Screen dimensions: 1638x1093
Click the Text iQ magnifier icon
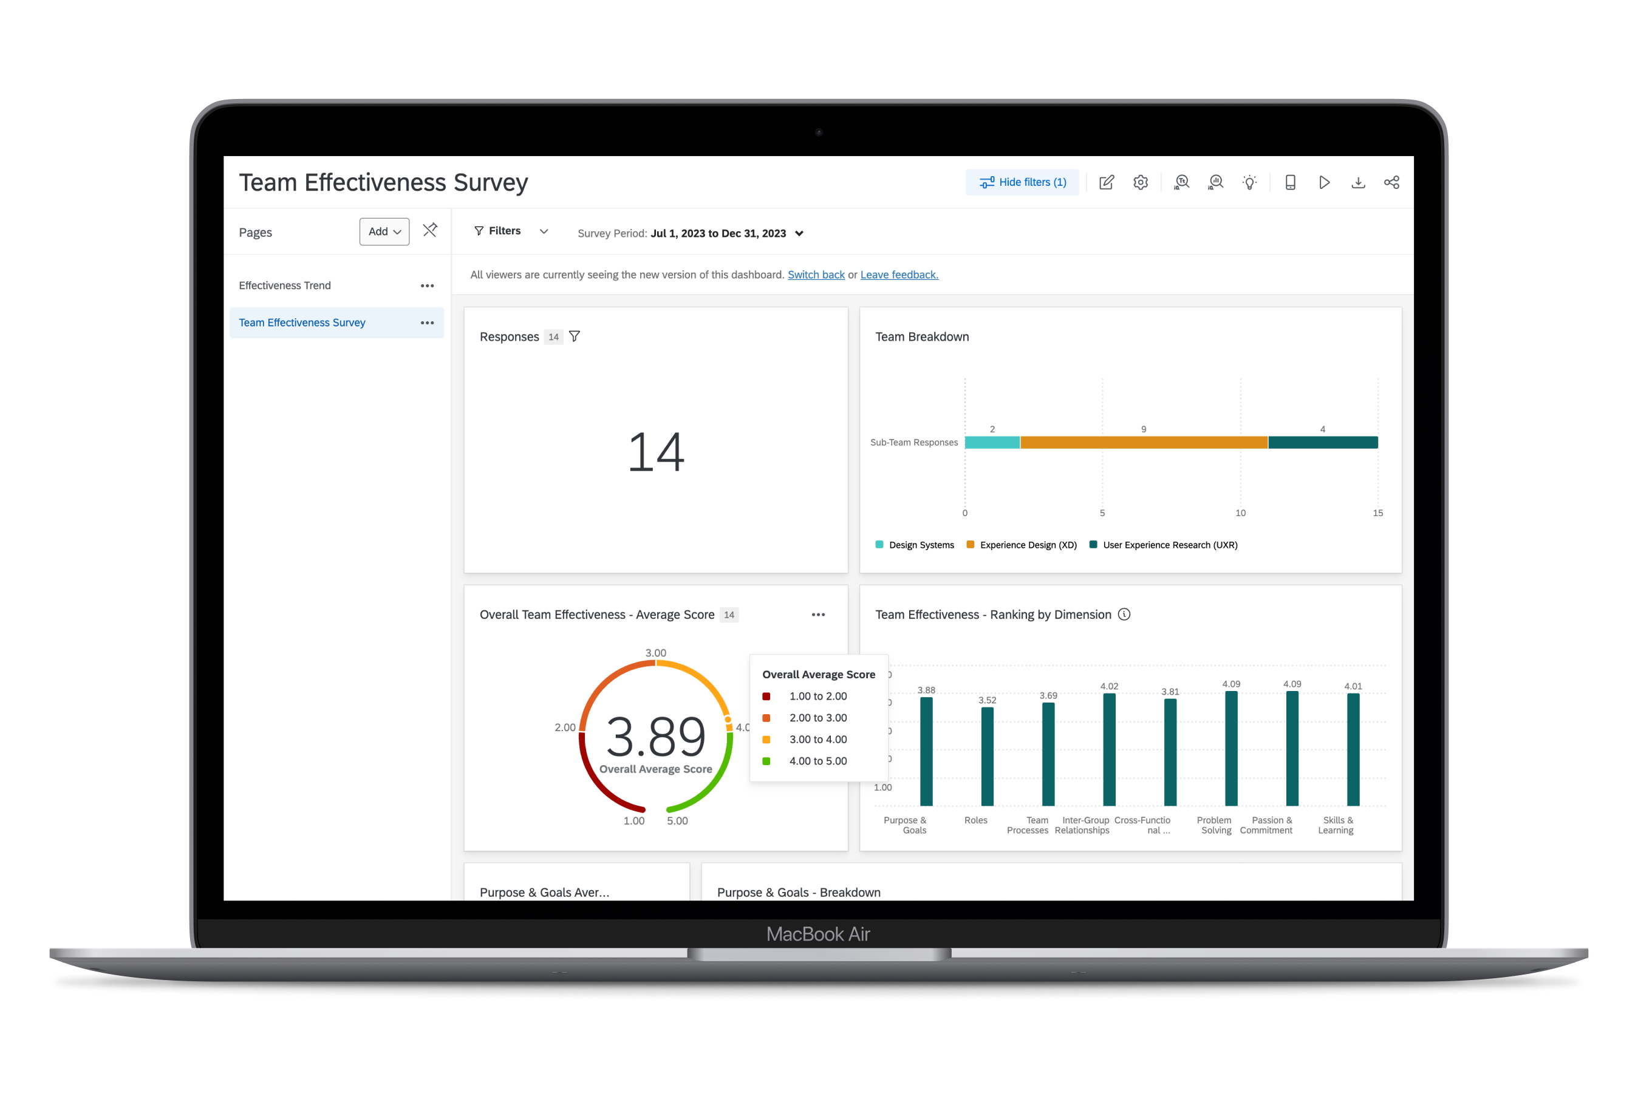(1181, 183)
